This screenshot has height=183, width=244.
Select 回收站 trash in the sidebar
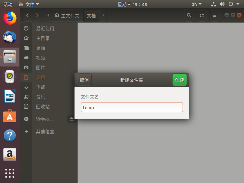(x=43, y=107)
